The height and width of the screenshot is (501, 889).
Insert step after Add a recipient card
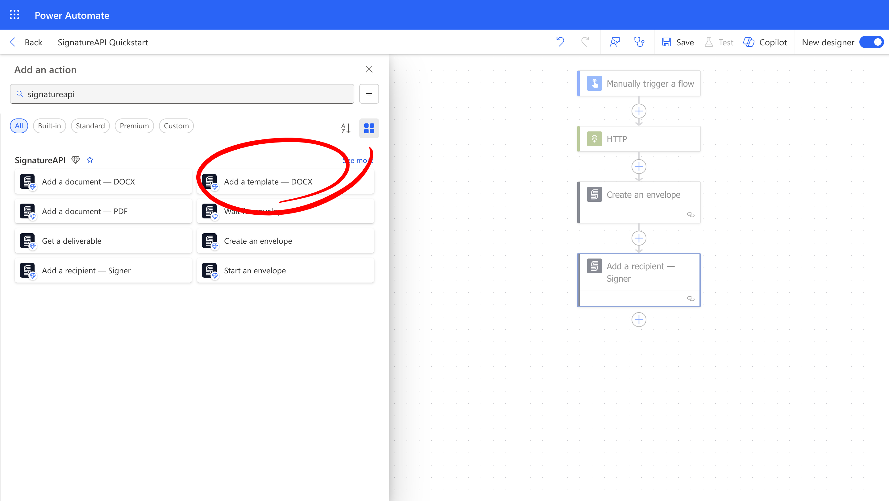click(x=639, y=320)
